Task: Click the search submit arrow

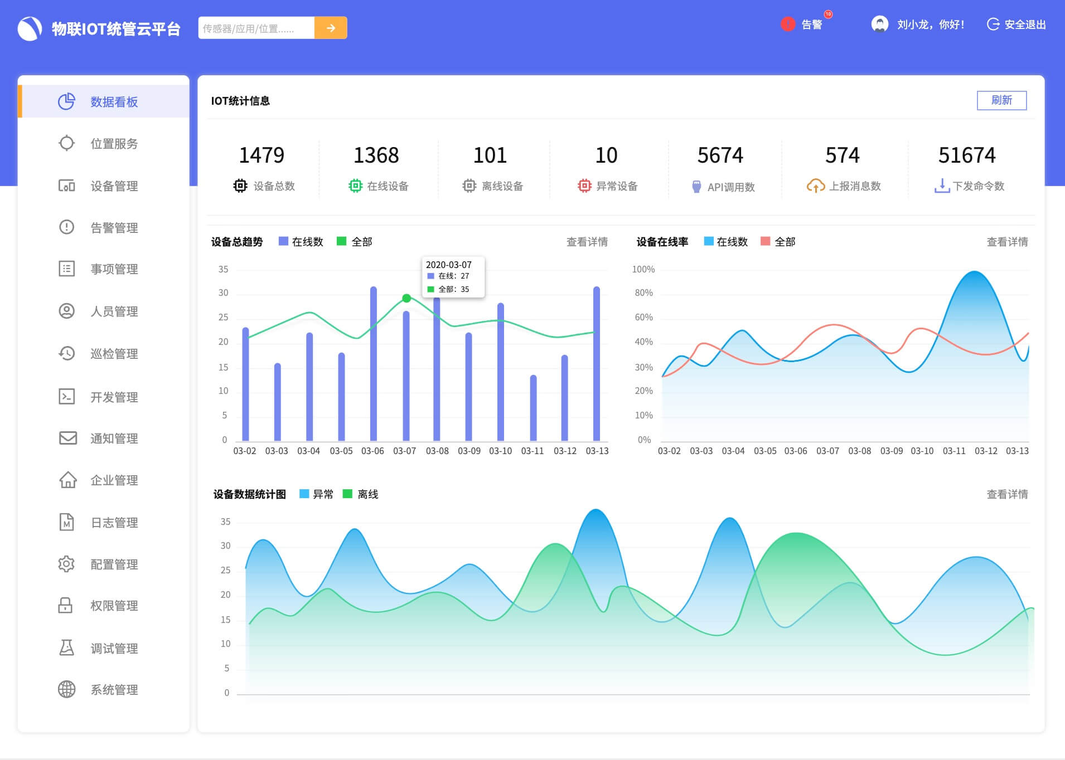Action: (x=331, y=27)
